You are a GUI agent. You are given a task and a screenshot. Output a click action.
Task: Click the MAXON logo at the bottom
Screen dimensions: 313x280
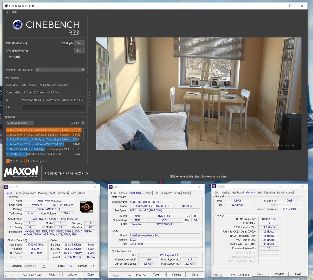point(21,172)
